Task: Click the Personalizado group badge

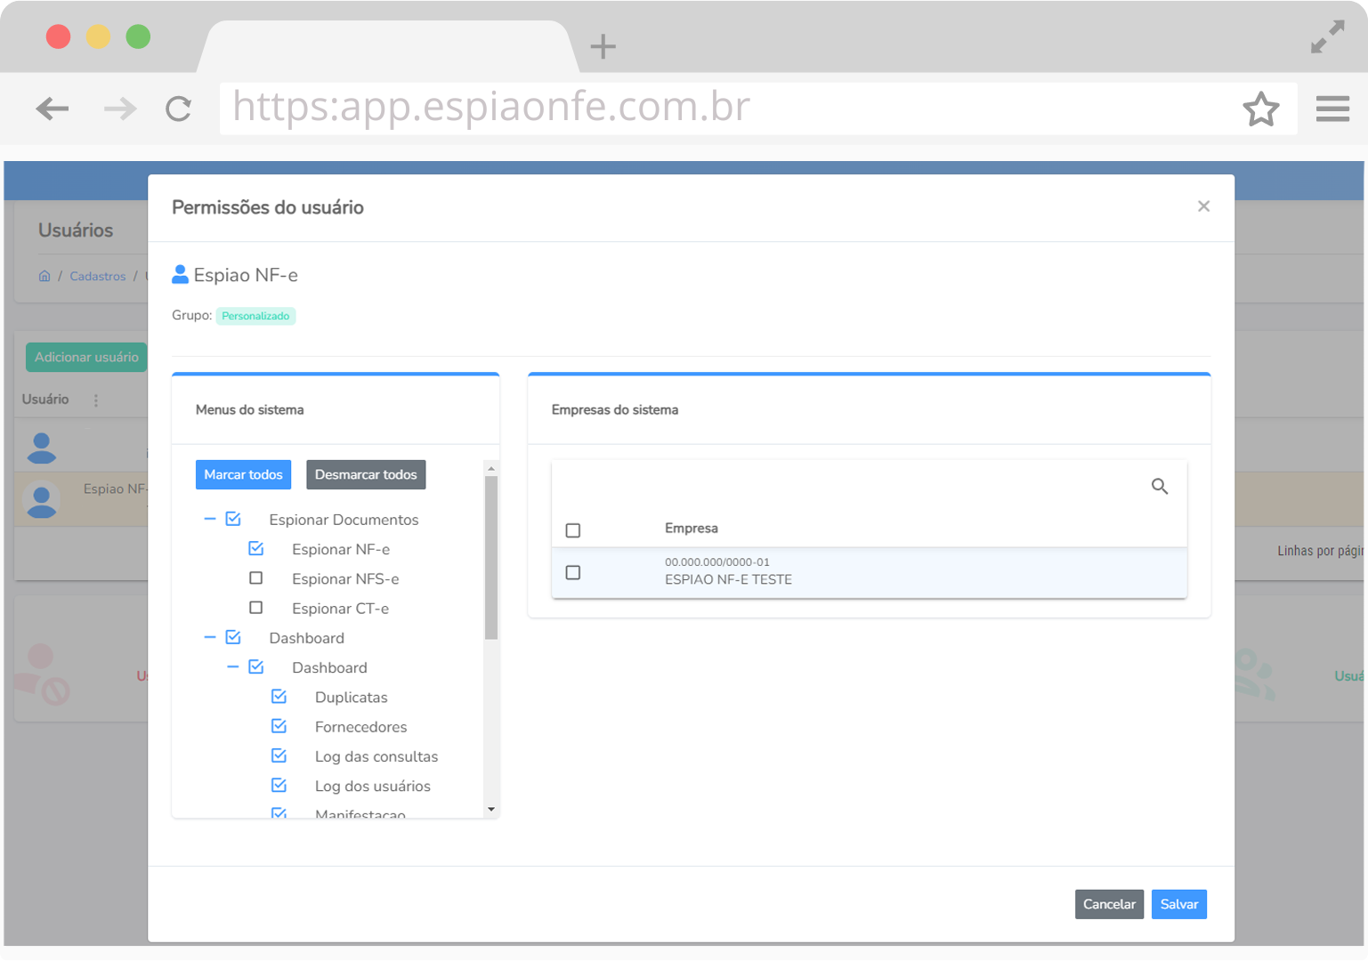Action: coord(255,316)
